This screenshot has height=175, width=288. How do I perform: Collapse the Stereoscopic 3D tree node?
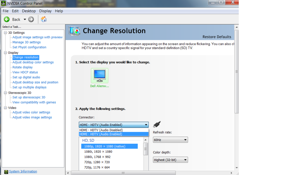(x=5, y=93)
